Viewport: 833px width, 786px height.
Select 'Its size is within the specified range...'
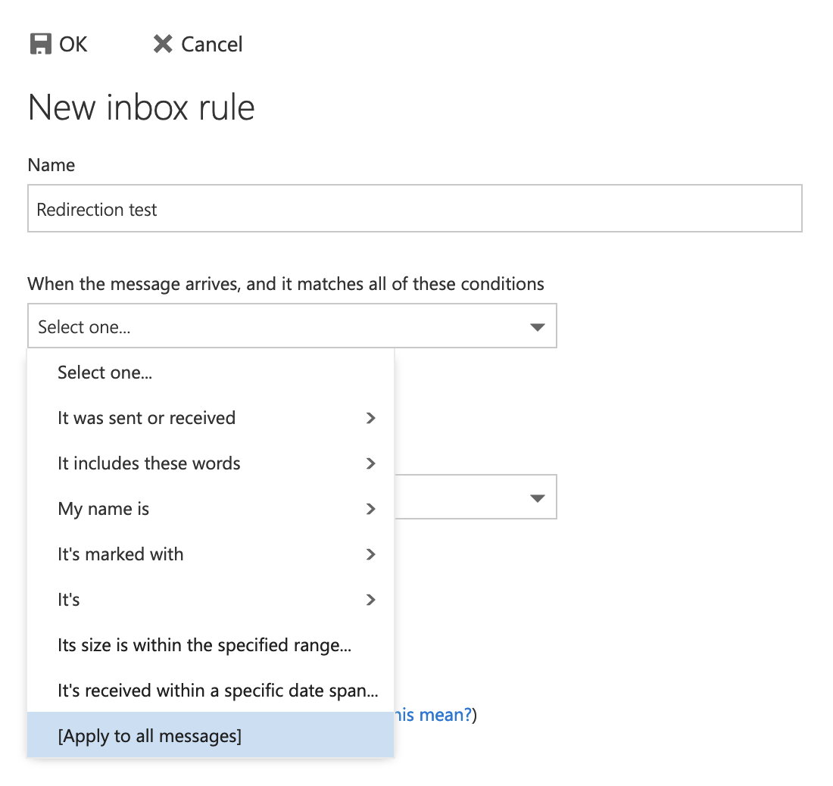[x=204, y=645]
